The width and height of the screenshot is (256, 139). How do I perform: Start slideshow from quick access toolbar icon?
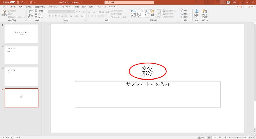pyautogui.click(x=31, y=2)
